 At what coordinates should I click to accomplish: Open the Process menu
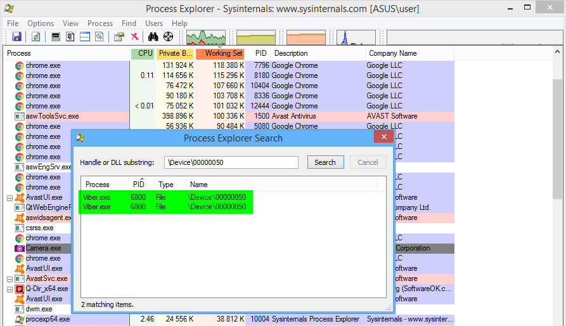[x=100, y=23]
